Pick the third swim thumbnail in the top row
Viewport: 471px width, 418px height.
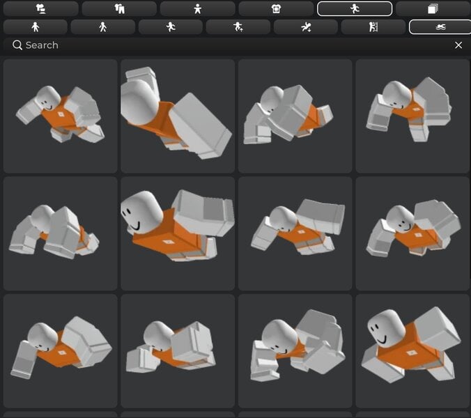pos(295,116)
